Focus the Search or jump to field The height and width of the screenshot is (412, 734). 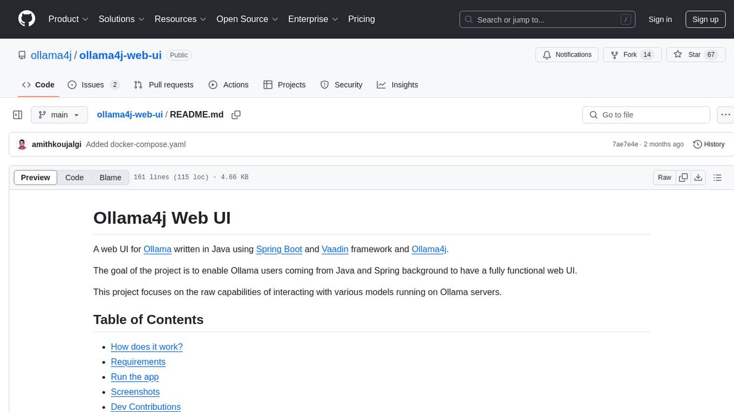[547, 19]
